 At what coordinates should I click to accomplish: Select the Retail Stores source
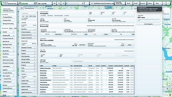tap(29, 83)
